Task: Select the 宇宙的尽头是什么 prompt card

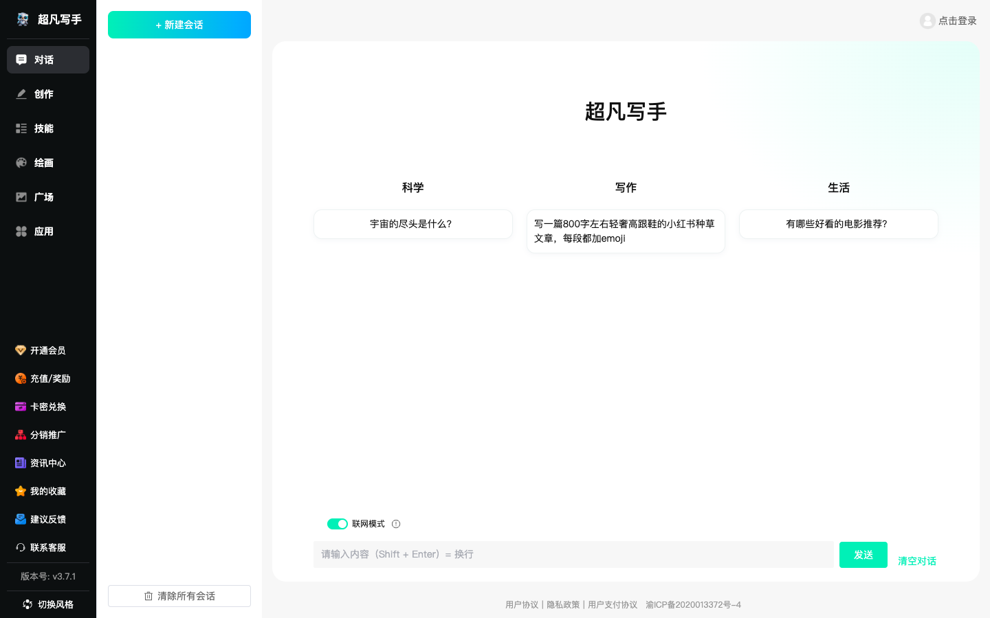Action: (412, 224)
